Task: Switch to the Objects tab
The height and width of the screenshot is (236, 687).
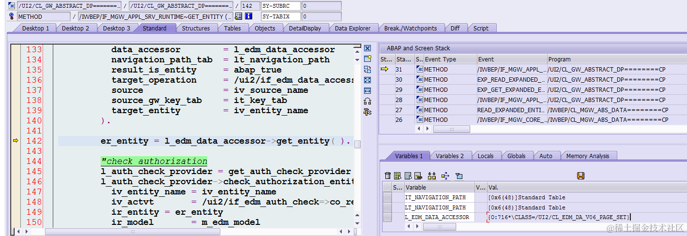Action: (265, 28)
